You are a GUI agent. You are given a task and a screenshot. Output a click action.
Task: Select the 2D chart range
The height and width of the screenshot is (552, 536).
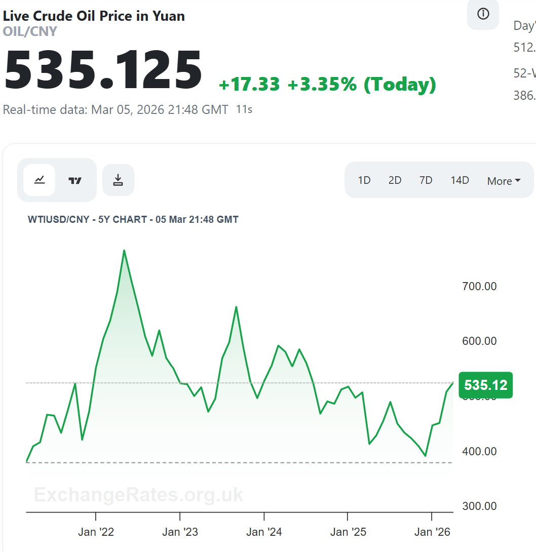click(x=395, y=180)
